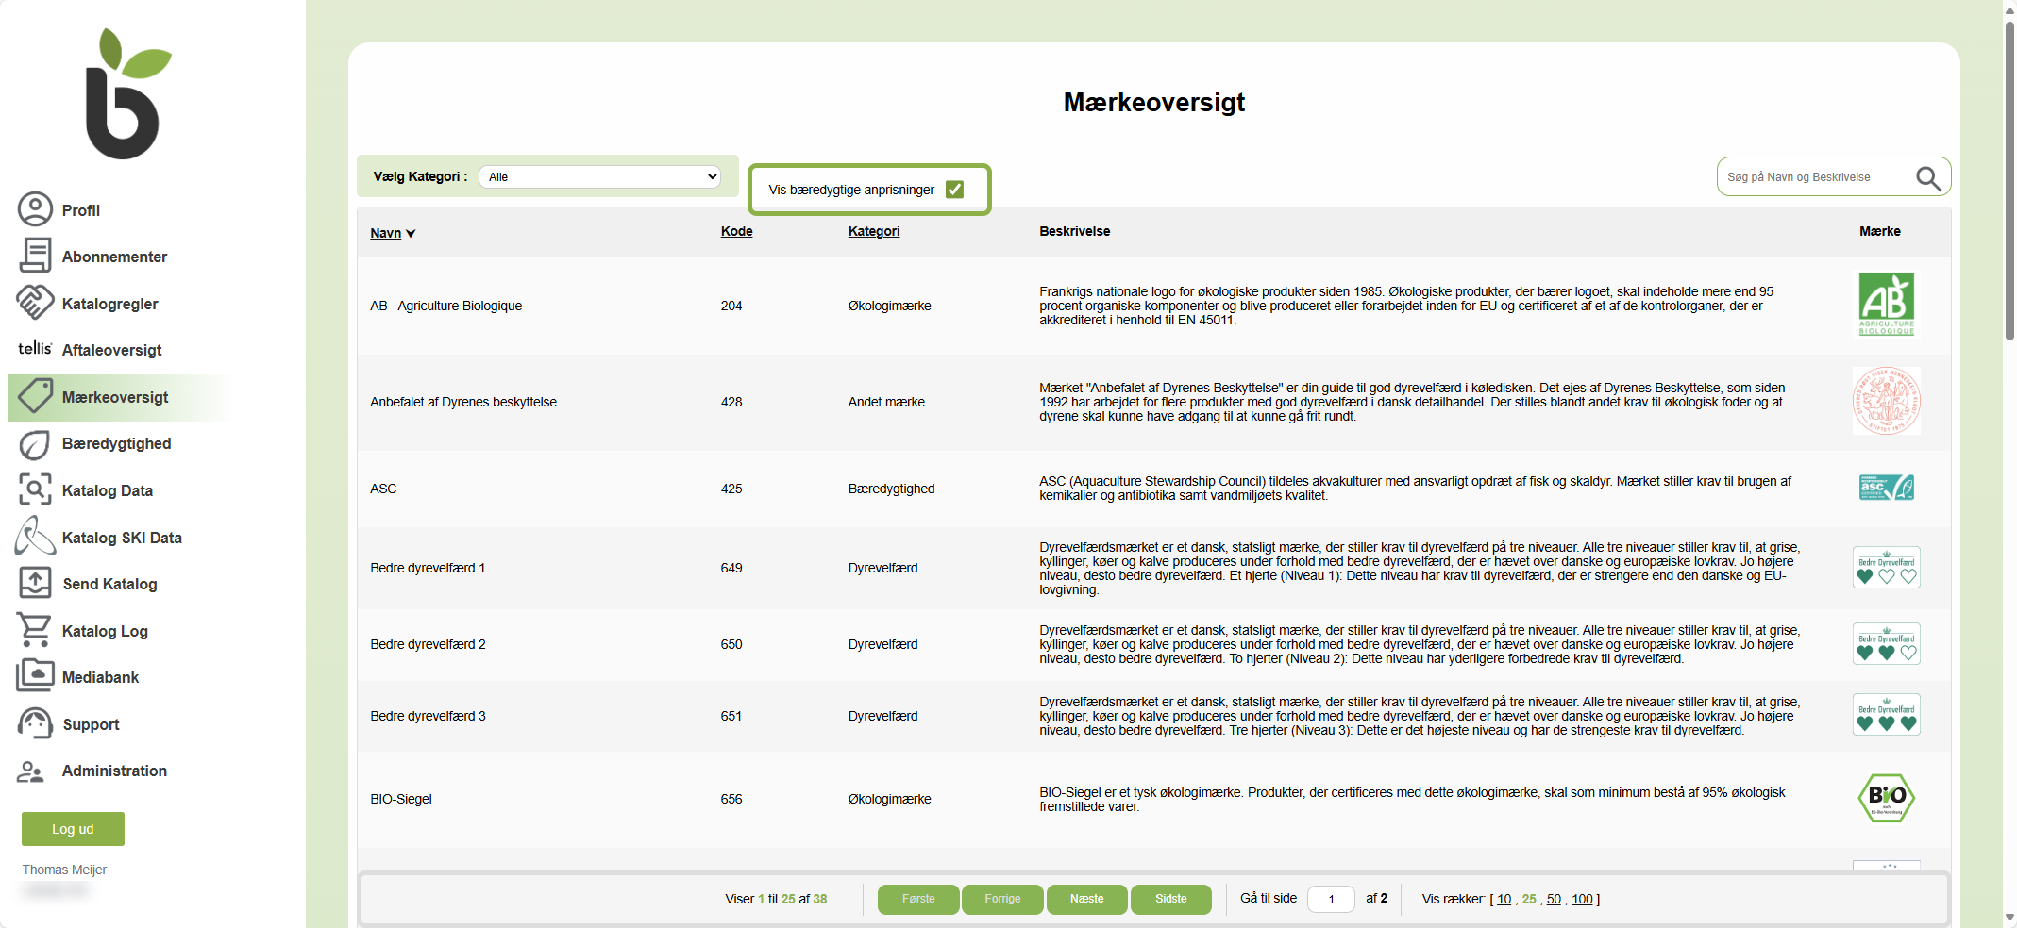This screenshot has height=928, width=2017.
Task: Click the Mediabank image icon
Action: tap(35, 675)
